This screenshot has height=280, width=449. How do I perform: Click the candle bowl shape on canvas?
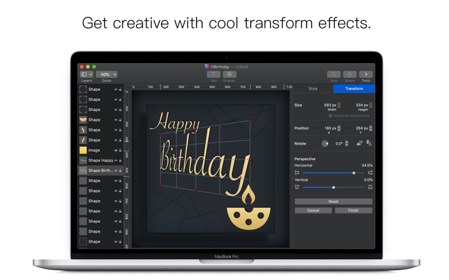[249, 218]
